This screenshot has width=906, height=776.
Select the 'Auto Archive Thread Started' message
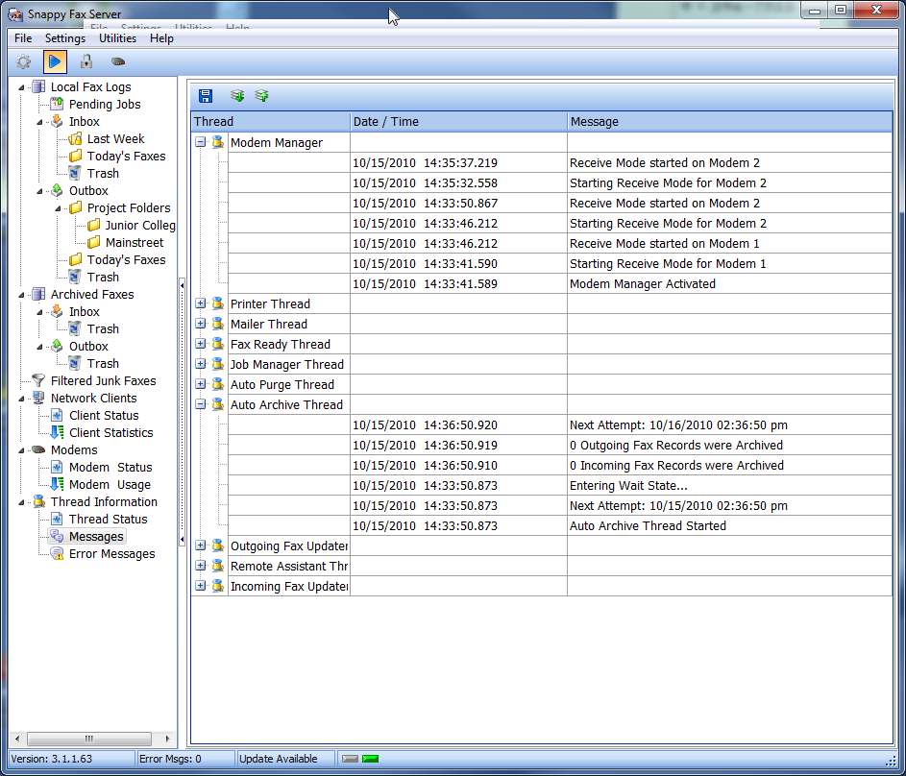648,526
